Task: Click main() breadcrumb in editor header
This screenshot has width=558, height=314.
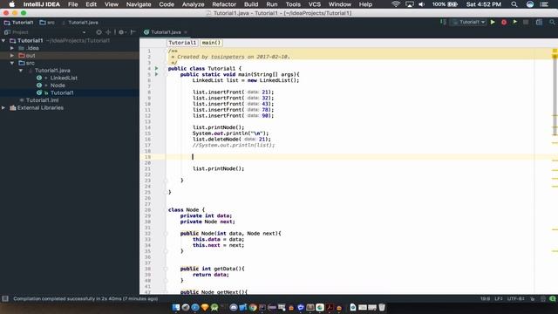Action: (x=211, y=43)
